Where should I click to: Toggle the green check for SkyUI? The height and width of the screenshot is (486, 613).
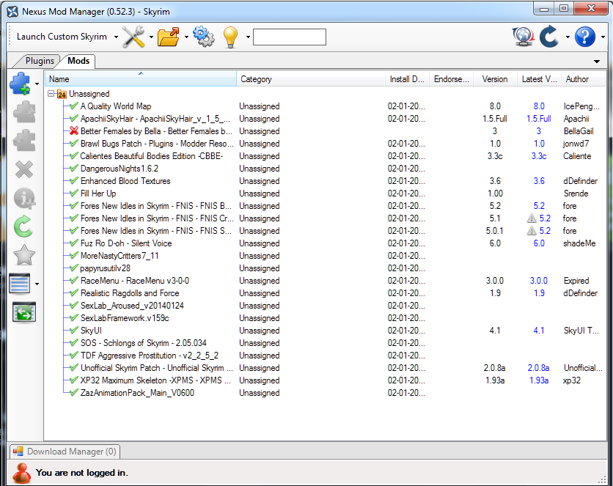74,331
